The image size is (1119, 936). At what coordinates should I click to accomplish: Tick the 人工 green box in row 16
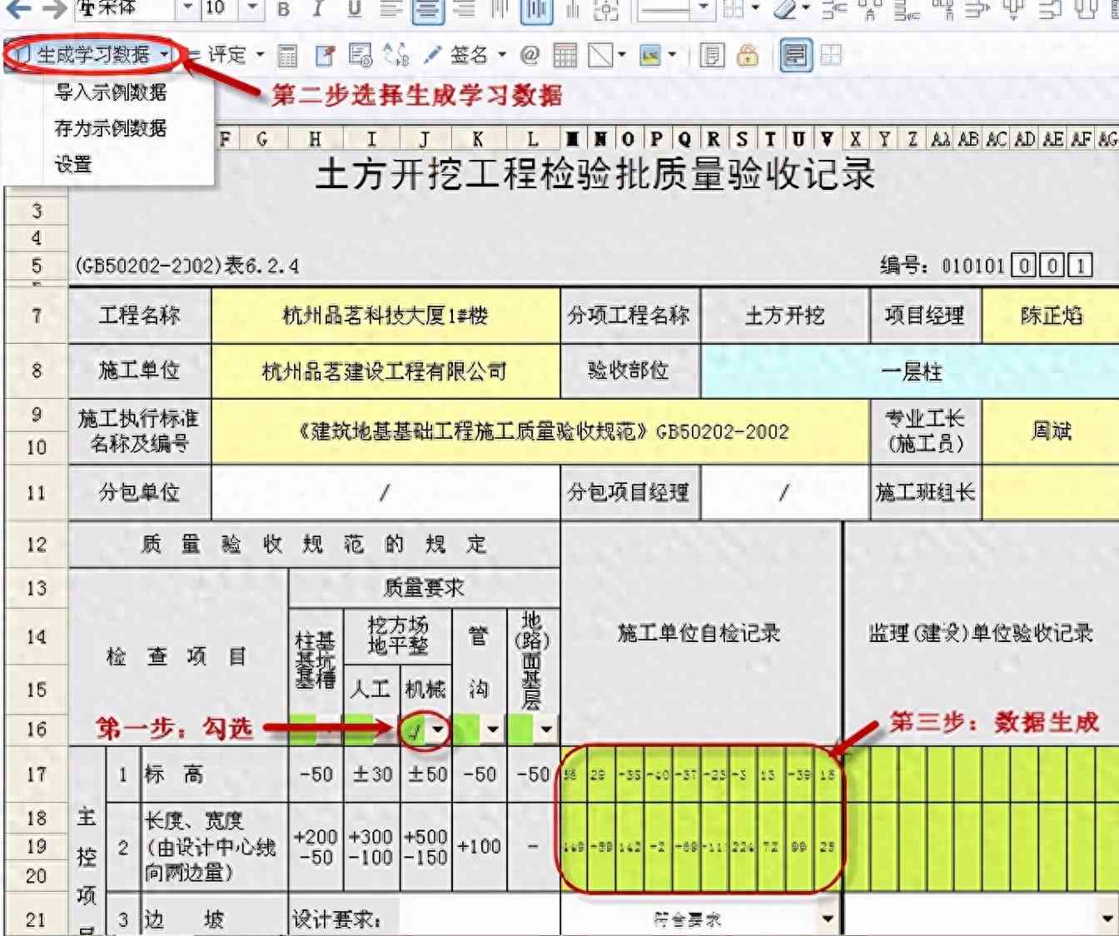tap(358, 729)
